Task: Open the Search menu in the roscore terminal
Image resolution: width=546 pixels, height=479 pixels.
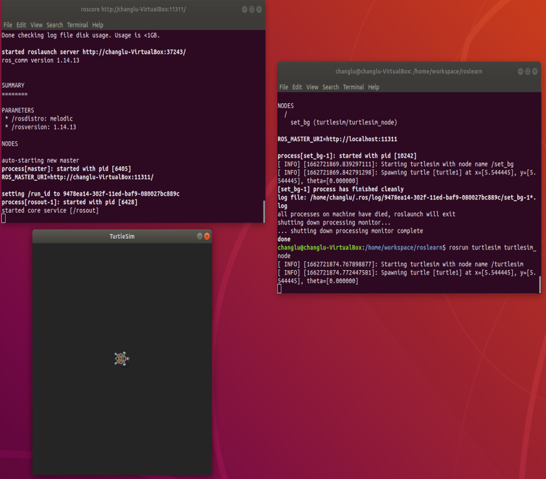Action: pyautogui.click(x=55, y=25)
